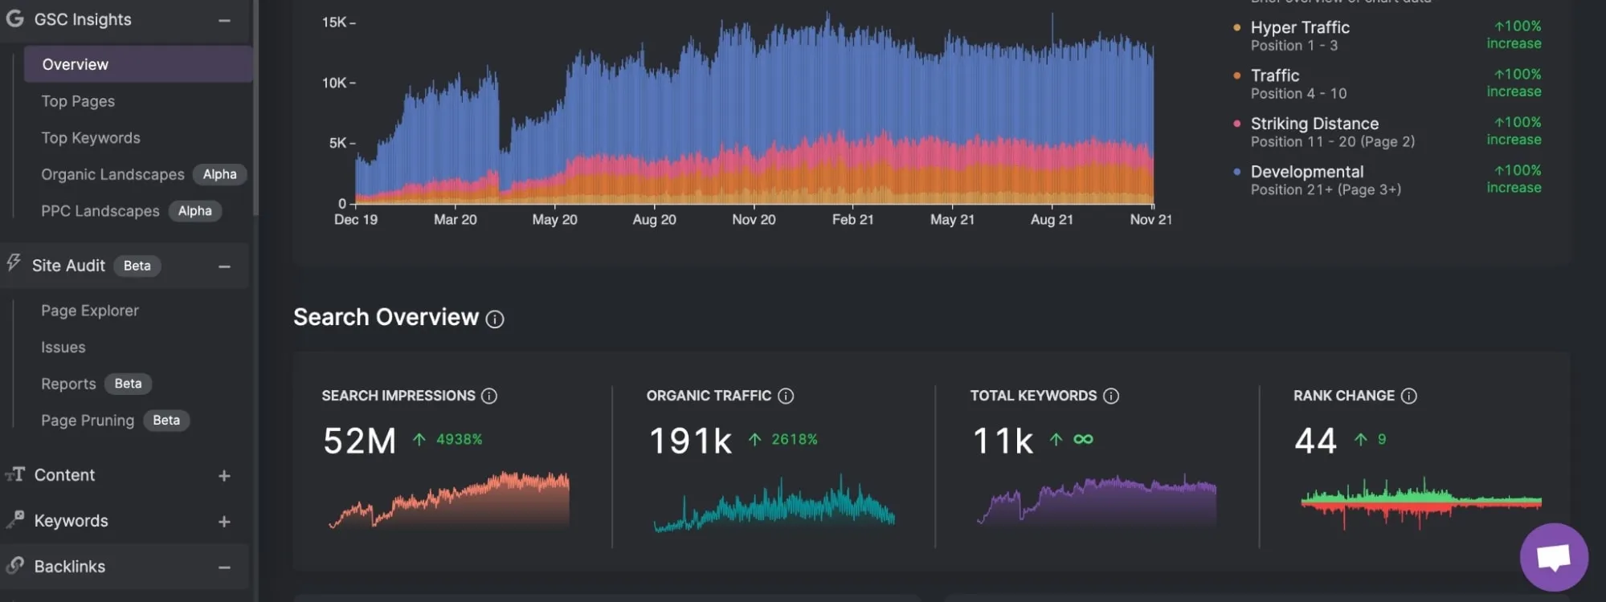Open Top Pages in sidebar
This screenshot has height=602, width=1606.
[78, 101]
